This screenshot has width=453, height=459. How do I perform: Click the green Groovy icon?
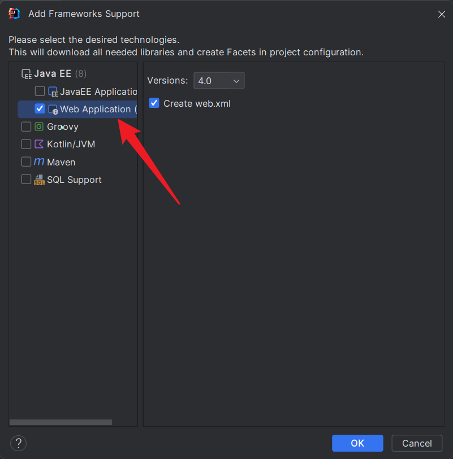click(39, 127)
